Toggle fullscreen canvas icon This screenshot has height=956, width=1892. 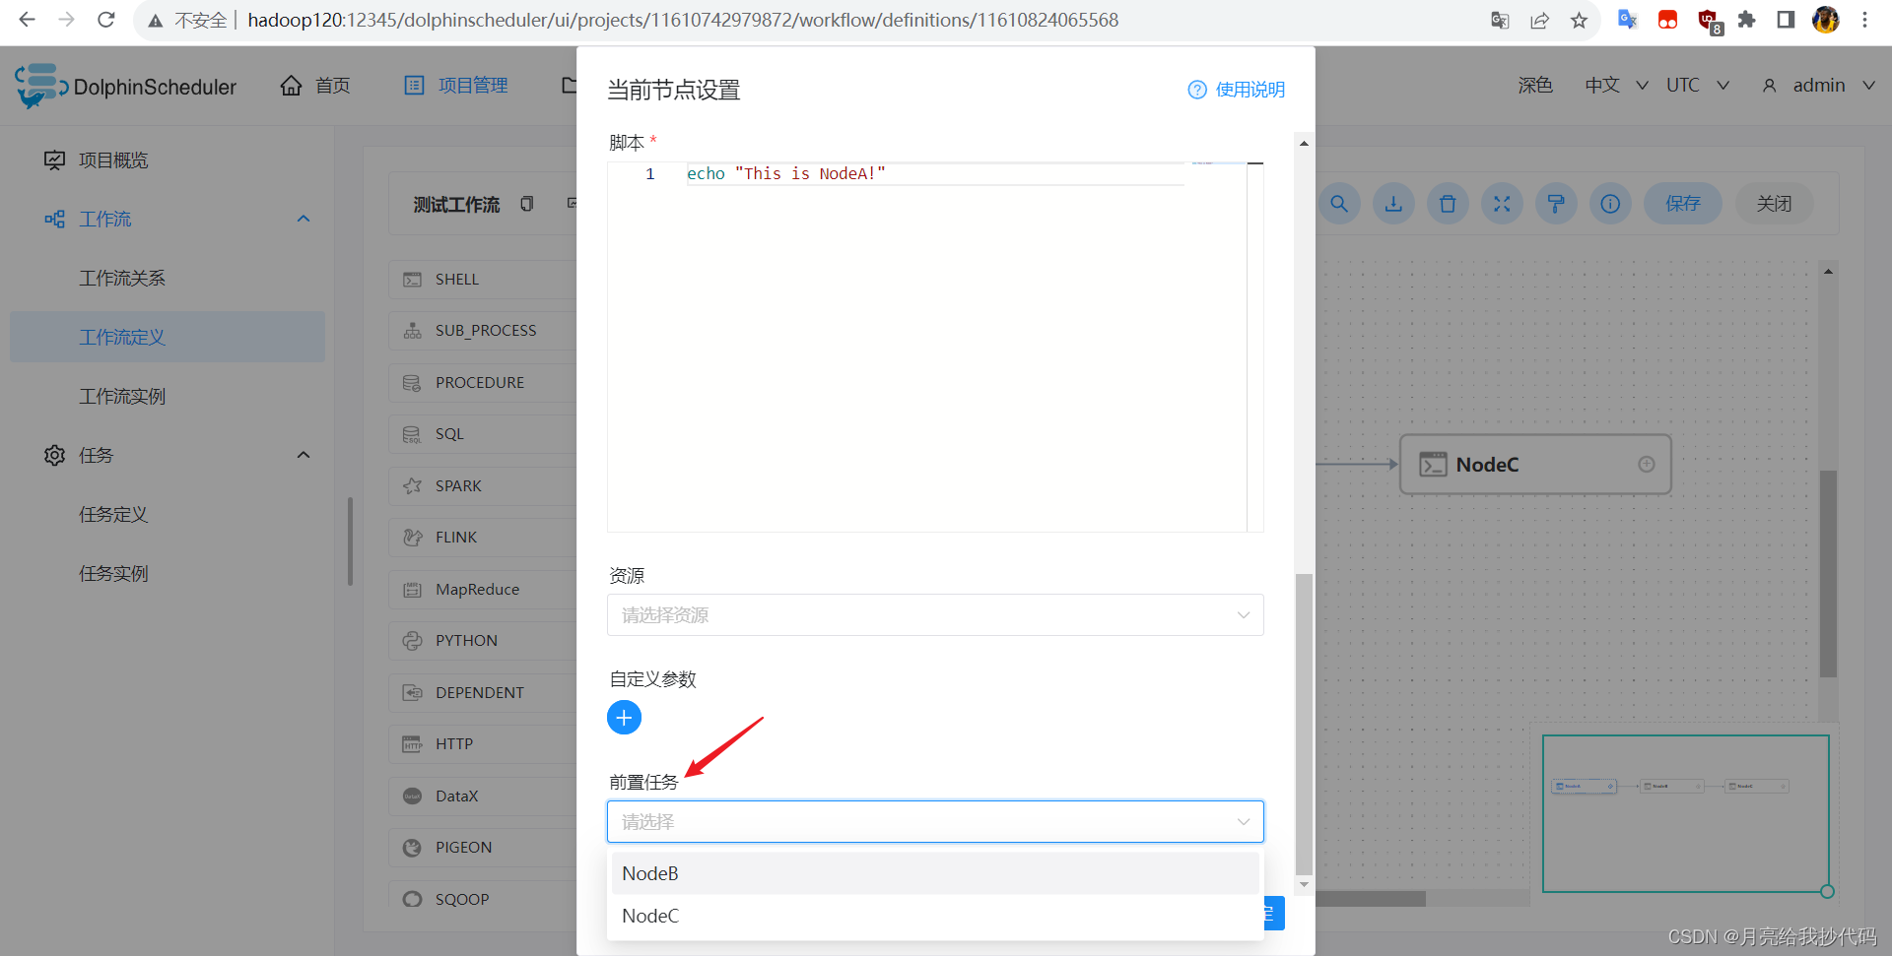point(1502,204)
